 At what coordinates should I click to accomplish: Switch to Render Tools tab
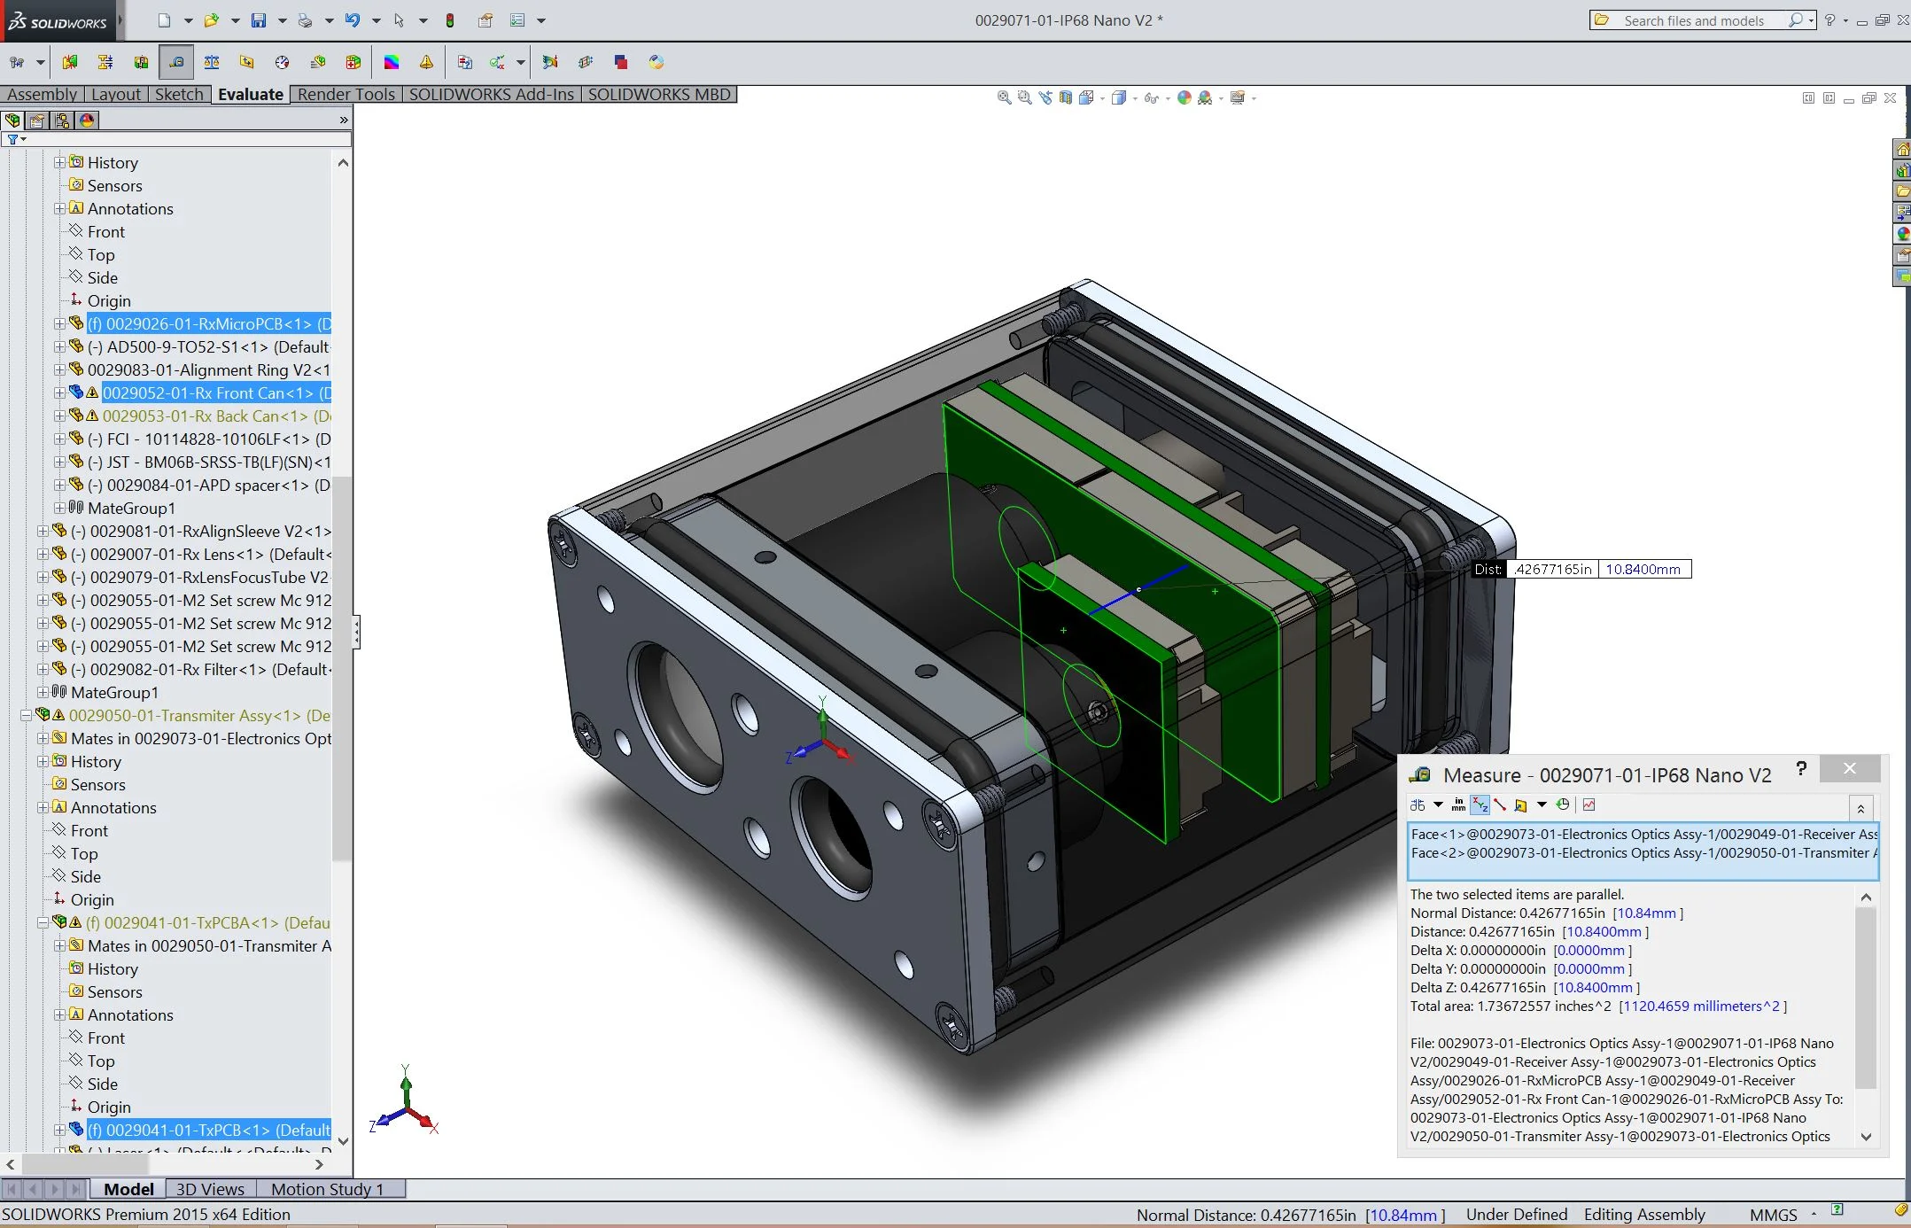coord(346,94)
